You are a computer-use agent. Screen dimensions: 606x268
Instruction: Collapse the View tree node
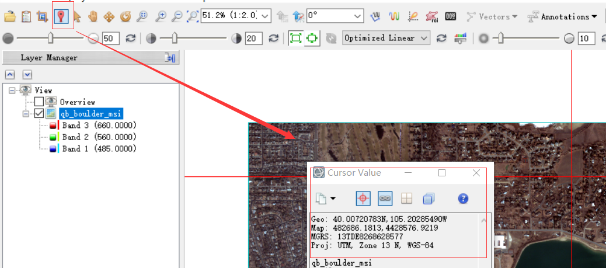pyautogui.click(x=12, y=90)
